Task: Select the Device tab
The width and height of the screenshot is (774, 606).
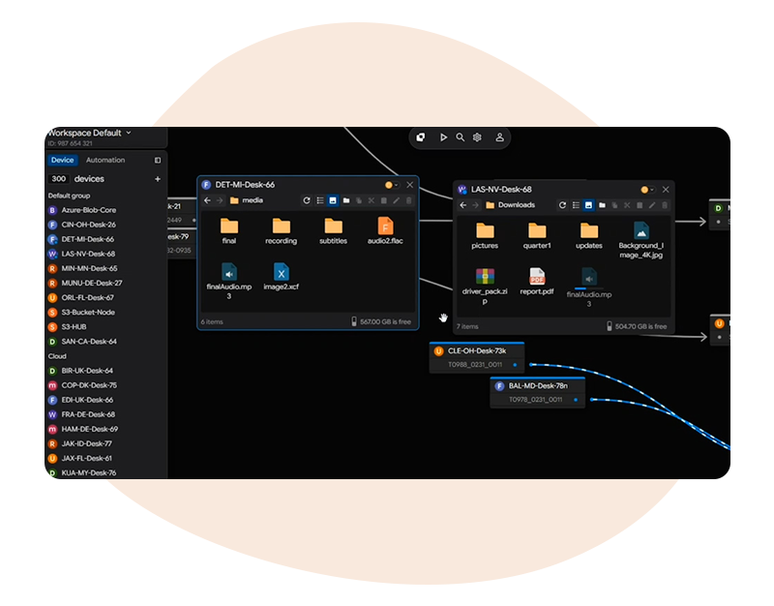Action: click(62, 160)
